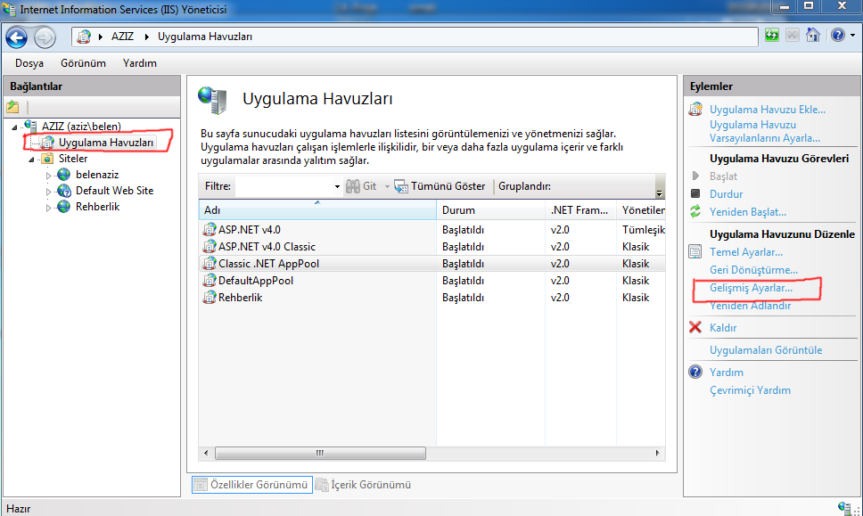Click the Yeniden Başlat recycle icon

click(x=695, y=212)
